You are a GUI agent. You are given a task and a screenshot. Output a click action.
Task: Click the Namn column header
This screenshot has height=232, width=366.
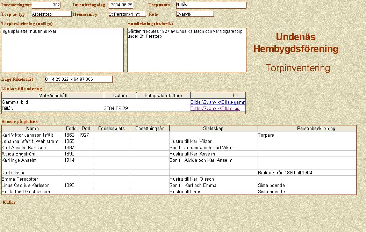[33, 129]
